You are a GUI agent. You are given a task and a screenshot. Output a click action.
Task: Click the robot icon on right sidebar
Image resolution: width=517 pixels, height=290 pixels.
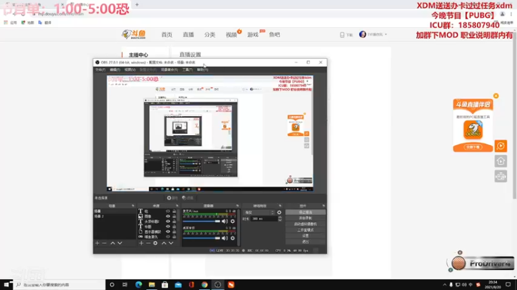click(x=500, y=177)
